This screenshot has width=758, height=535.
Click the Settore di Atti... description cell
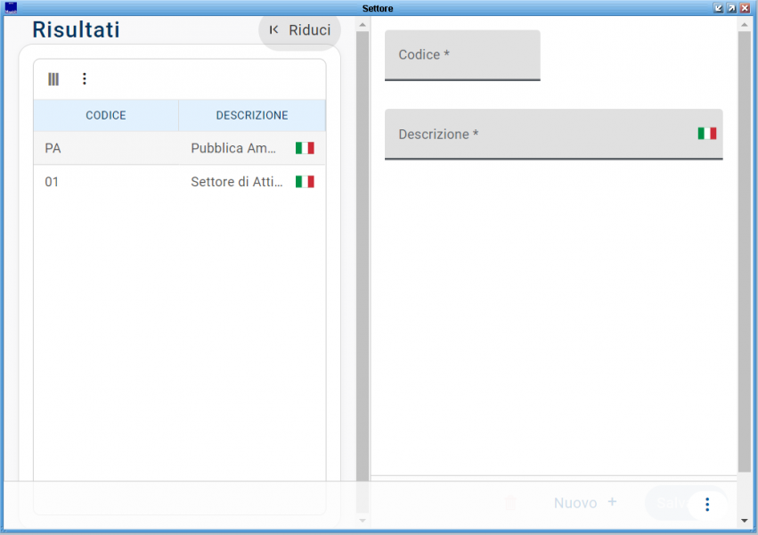(236, 182)
